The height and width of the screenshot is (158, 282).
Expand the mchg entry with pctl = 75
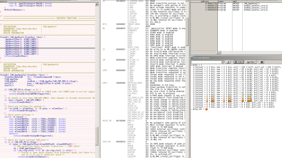(194, 90)
